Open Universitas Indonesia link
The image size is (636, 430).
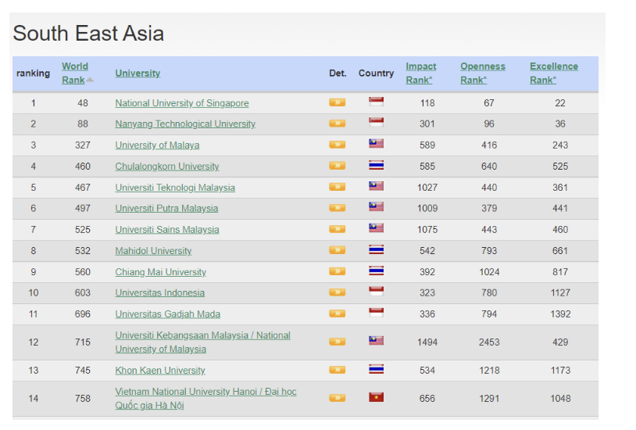[x=160, y=292]
